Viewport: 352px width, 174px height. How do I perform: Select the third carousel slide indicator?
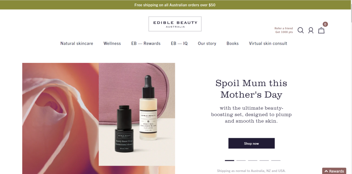[253, 161]
